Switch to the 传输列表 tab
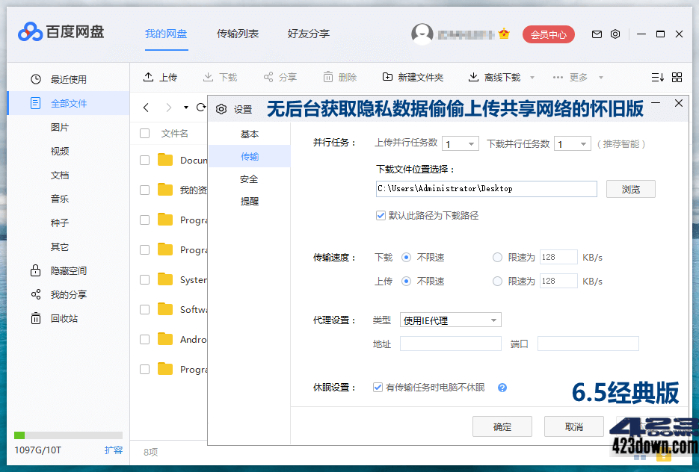Image resolution: width=699 pixels, height=472 pixels. point(238,34)
